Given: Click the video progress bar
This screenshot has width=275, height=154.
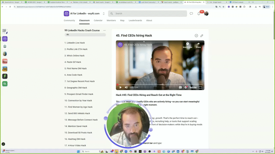Looking at the screenshot, I should 160,84.
